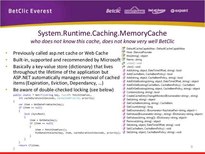
Task: Click the code line starting 'PutDataIntoCache(key, item'
Action: [x=78, y=133]
